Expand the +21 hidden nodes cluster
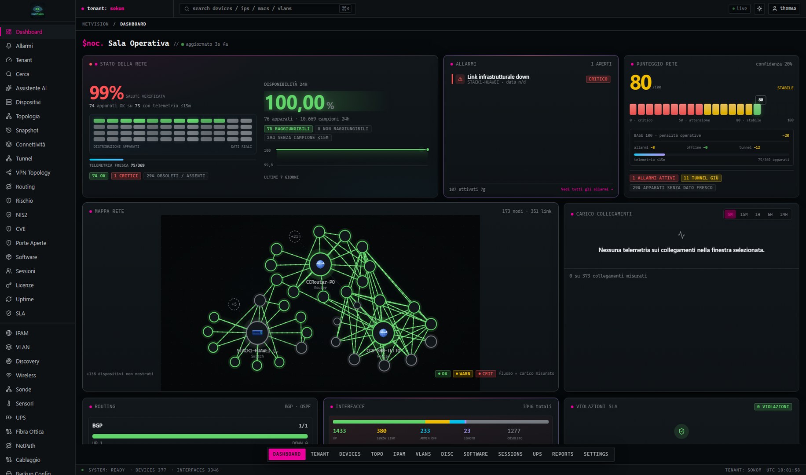The height and width of the screenshot is (475, 806). pos(295,236)
